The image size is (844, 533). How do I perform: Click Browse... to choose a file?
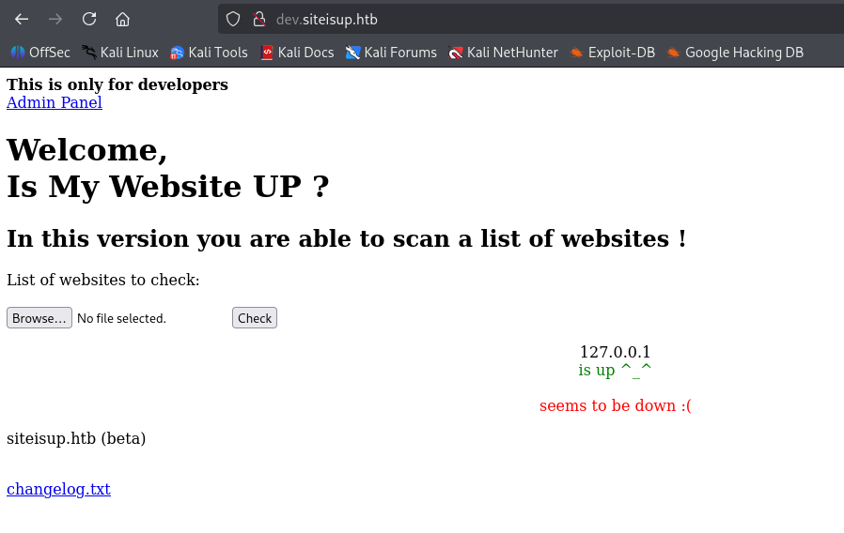[39, 318]
